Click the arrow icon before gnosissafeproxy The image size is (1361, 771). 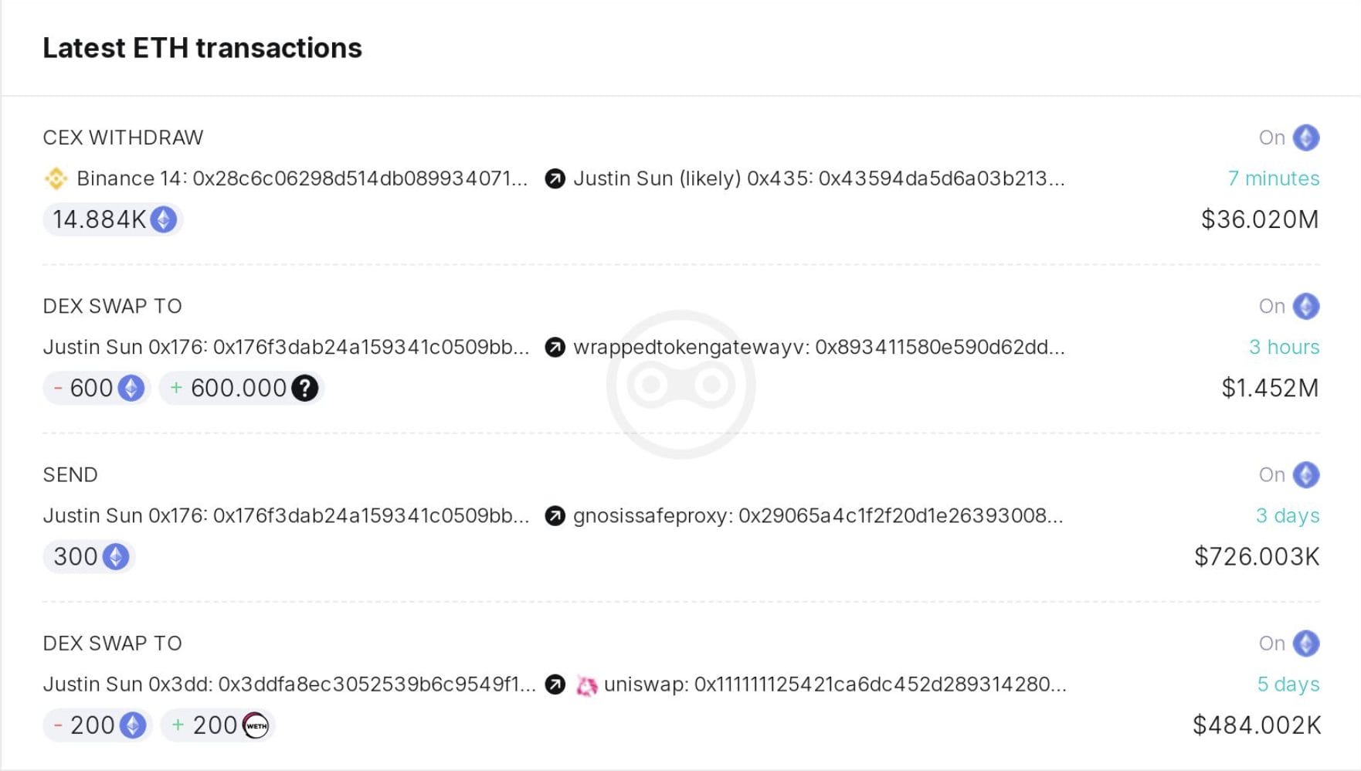[555, 516]
